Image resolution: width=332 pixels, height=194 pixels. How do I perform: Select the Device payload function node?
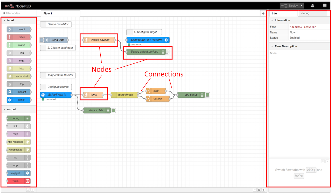pyautogui.click(x=99, y=40)
